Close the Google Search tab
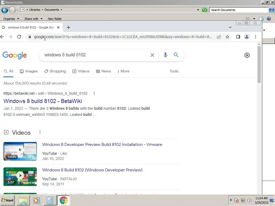The width and height of the screenshot is (275, 206). pos(58,27)
